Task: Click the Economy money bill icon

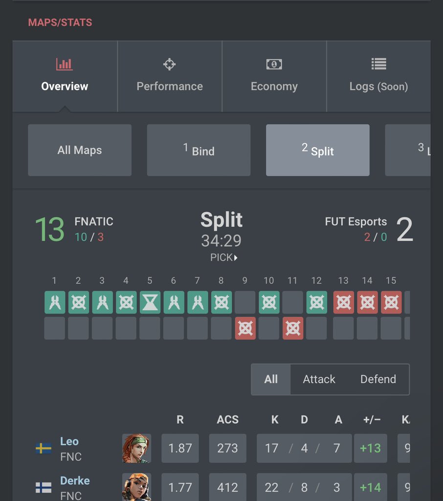Action: pyautogui.click(x=274, y=64)
